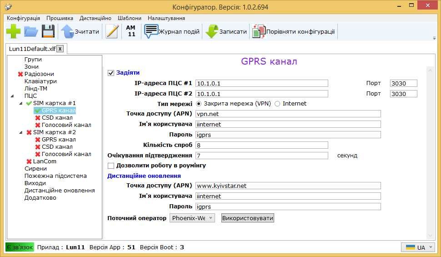Select Голосовий канал under SIM картка #1
This screenshot has width=441, height=257.
pyautogui.click(x=66, y=125)
